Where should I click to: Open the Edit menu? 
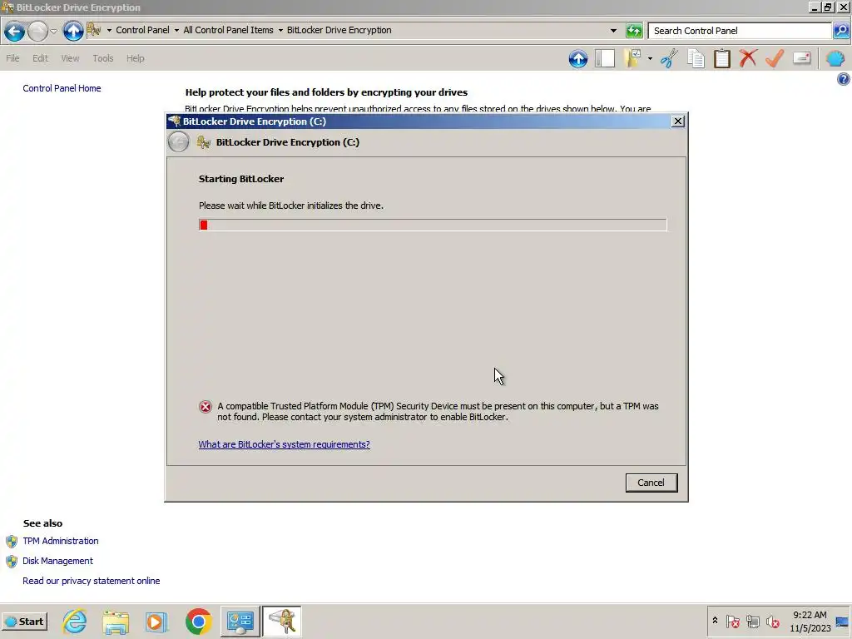(x=40, y=58)
